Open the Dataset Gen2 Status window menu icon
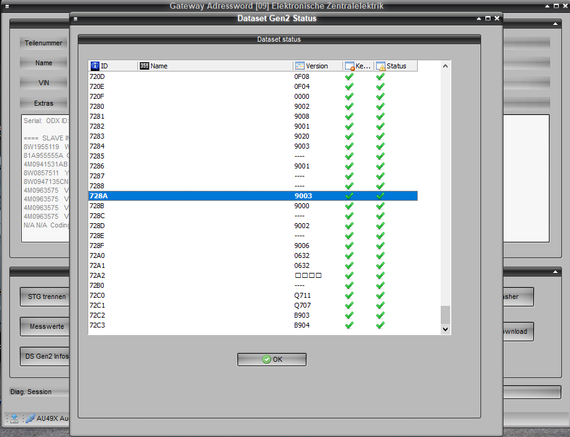This screenshot has height=437, width=570. click(x=76, y=19)
